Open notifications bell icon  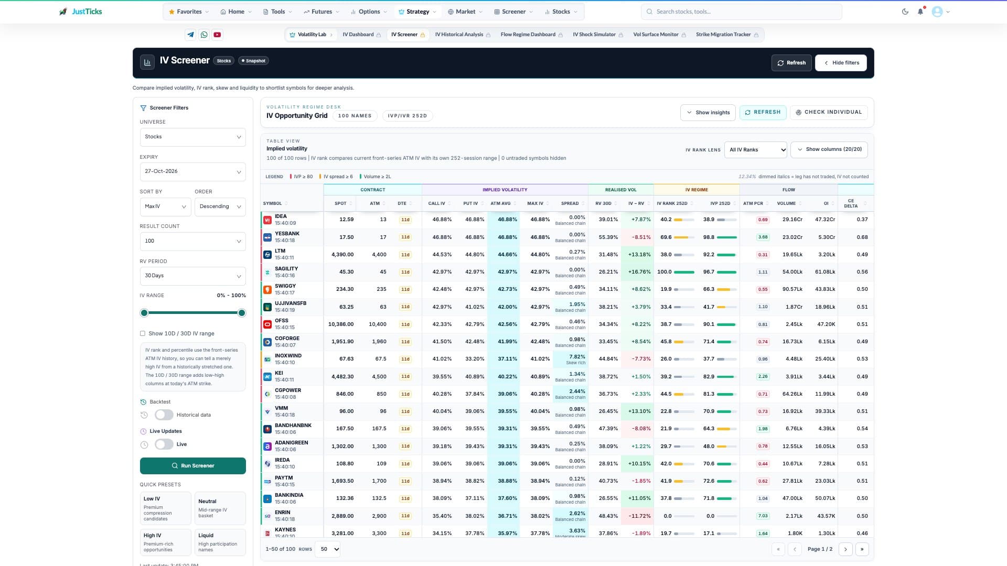tap(920, 12)
